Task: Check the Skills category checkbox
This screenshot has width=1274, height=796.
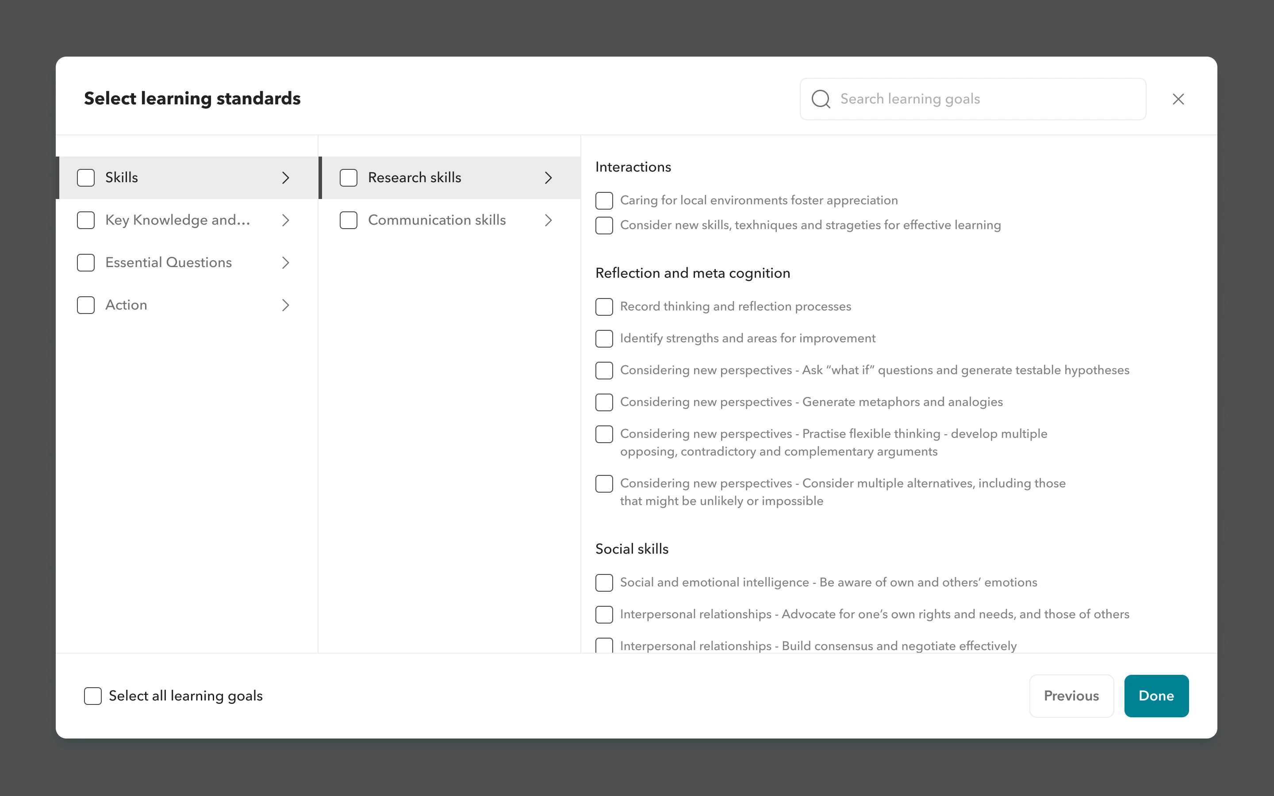Action: pyautogui.click(x=86, y=178)
